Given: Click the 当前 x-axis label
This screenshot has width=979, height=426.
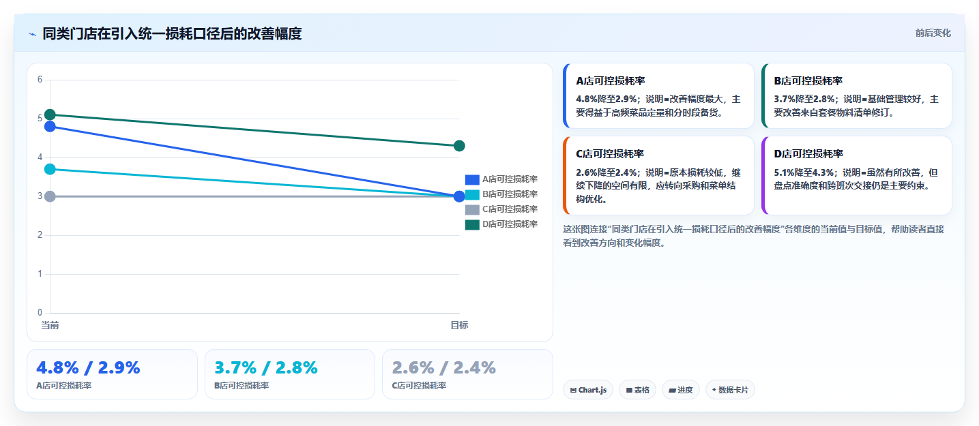Looking at the screenshot, I should (x=50, y=325).
